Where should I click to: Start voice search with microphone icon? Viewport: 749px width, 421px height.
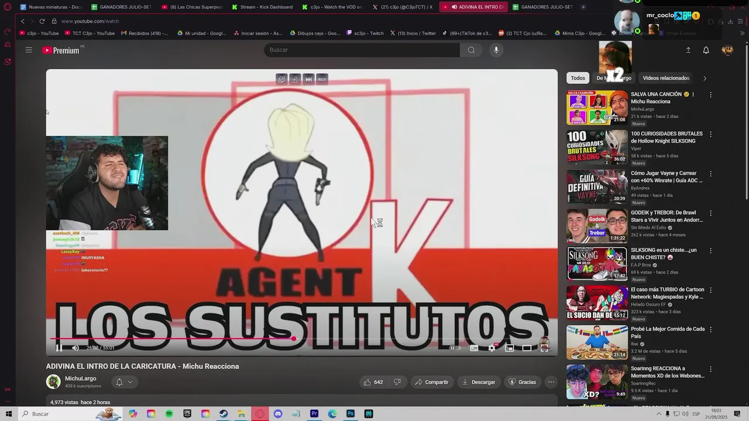point(496,50)
